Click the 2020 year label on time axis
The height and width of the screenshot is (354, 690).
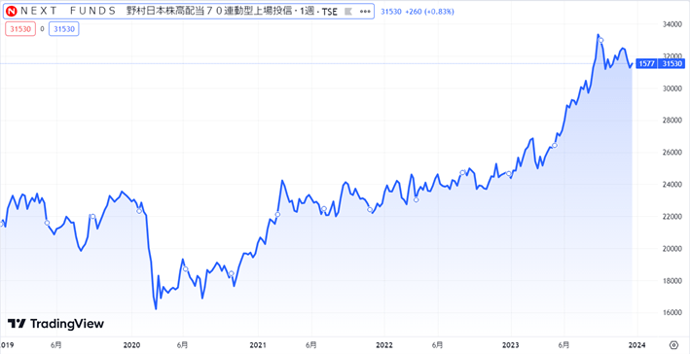[132, 344]
